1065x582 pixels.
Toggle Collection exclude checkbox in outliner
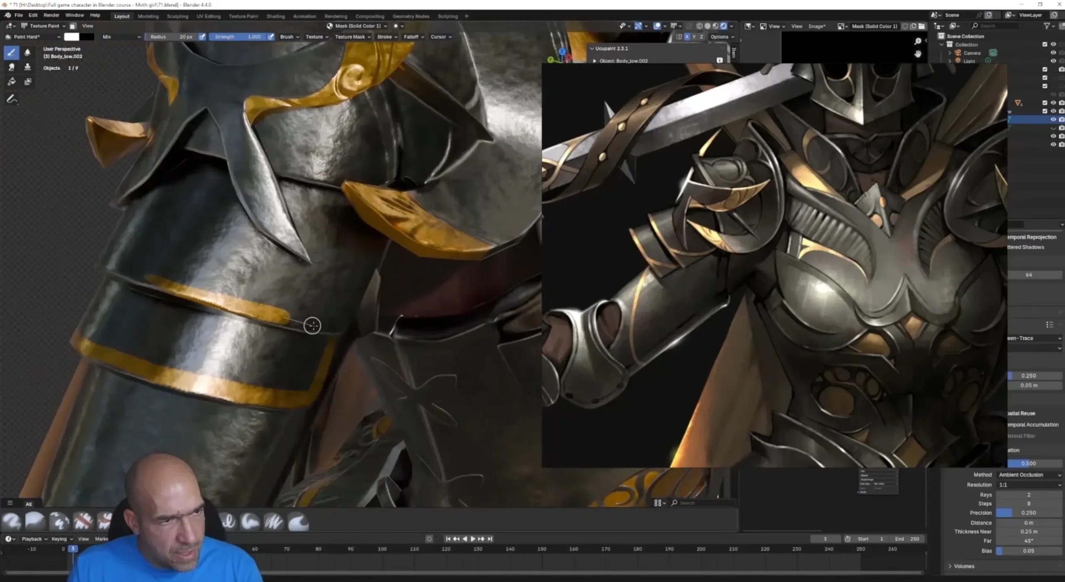pyautogui.click(x=1045, y=44)
